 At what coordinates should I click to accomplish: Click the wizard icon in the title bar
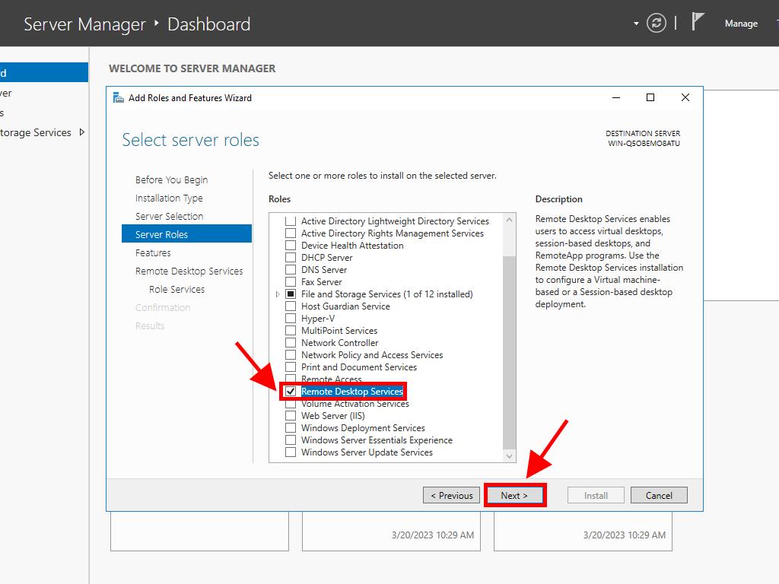click(x=118, y=98)
